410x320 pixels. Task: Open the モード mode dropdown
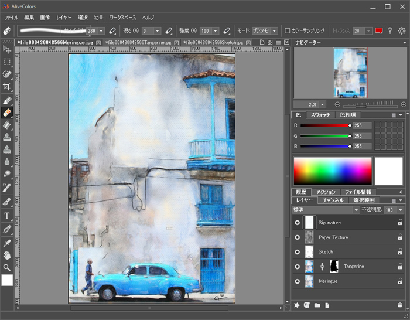(274, 31)
